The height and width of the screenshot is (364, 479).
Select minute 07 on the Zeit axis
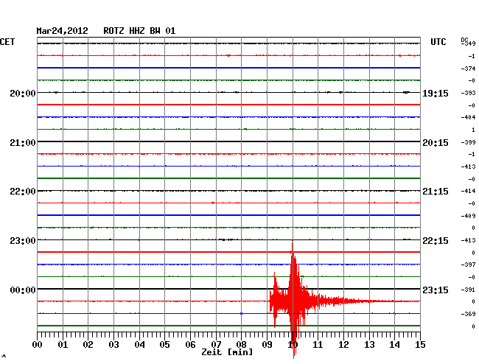[216, 345]
